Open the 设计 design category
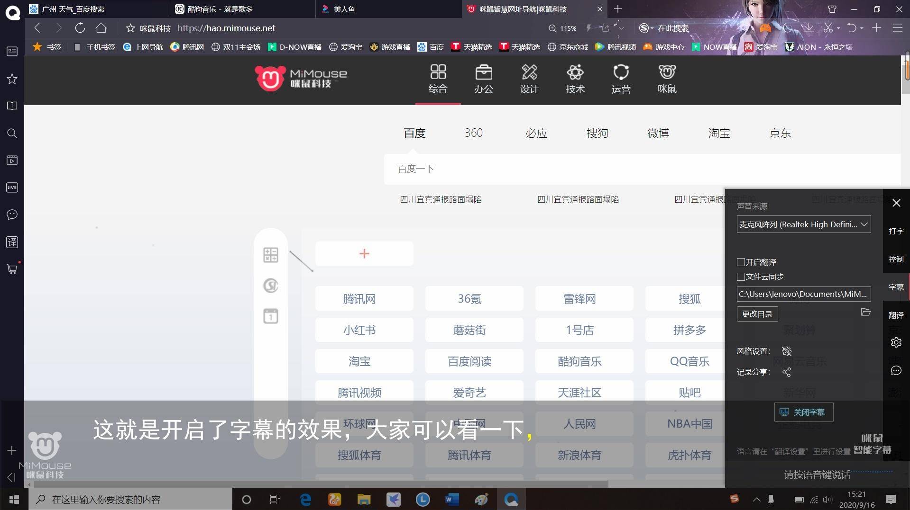The image size is (910, 510). (x=529, y=79)
